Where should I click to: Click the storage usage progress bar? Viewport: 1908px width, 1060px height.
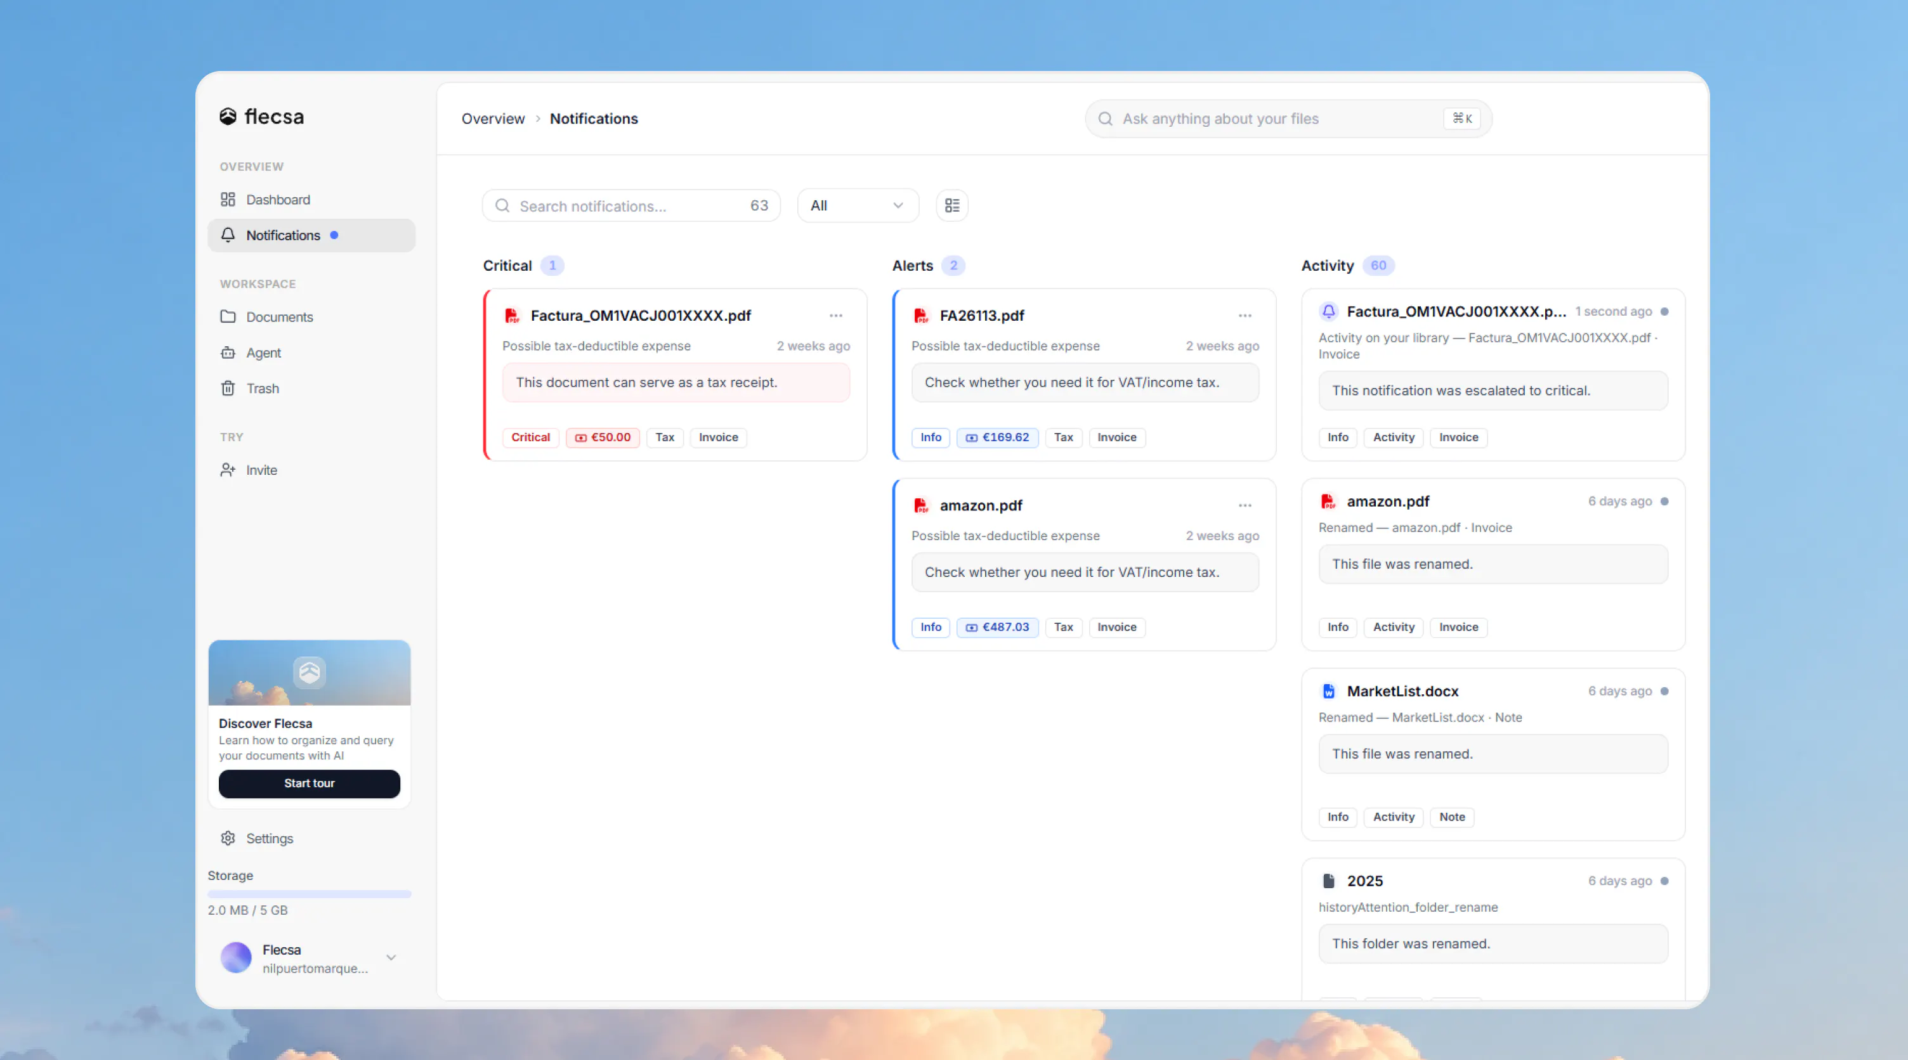point(309,893)
